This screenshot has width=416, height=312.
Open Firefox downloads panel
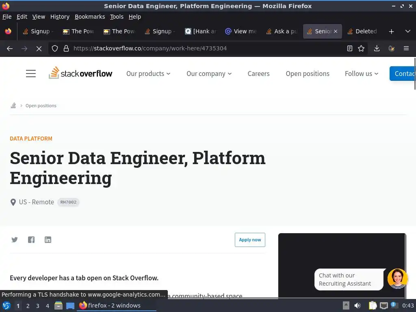377,49
